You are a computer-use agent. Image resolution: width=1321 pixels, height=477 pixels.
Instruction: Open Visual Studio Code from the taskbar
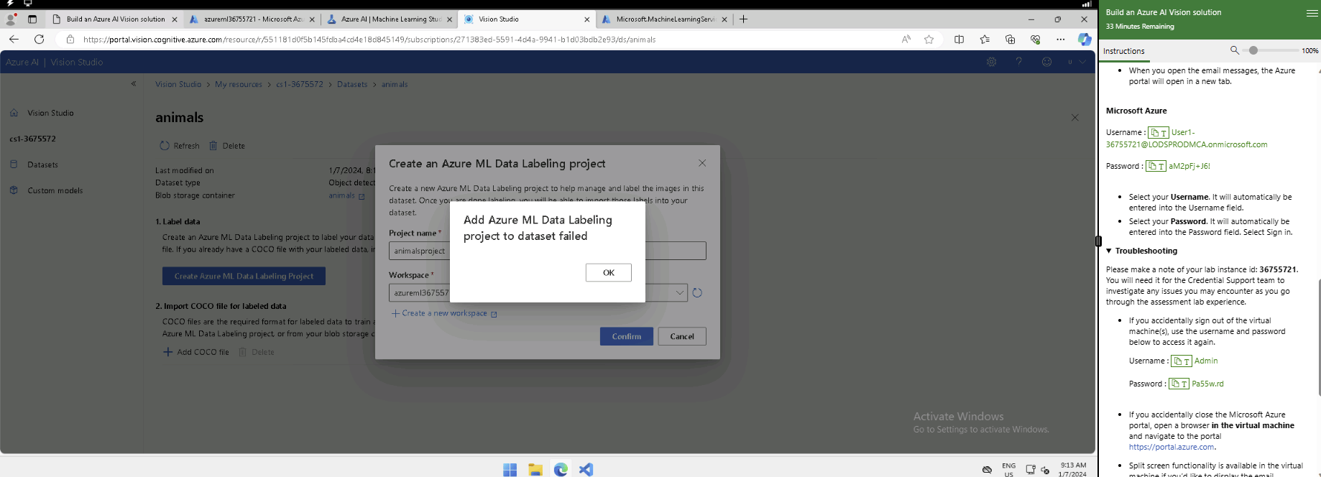[586, 469]
